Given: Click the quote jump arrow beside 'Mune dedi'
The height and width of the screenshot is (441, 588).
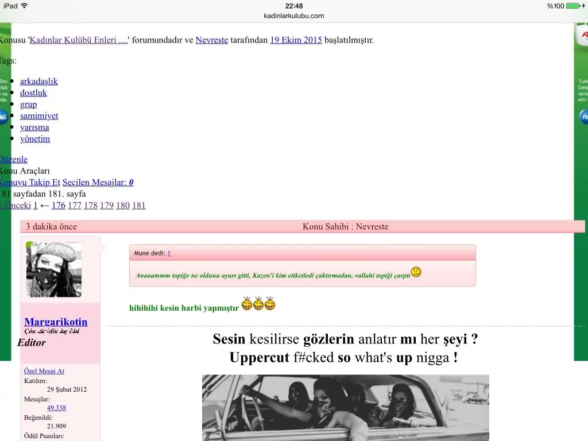Looking at the screenshot, I should tap(168, 252).
